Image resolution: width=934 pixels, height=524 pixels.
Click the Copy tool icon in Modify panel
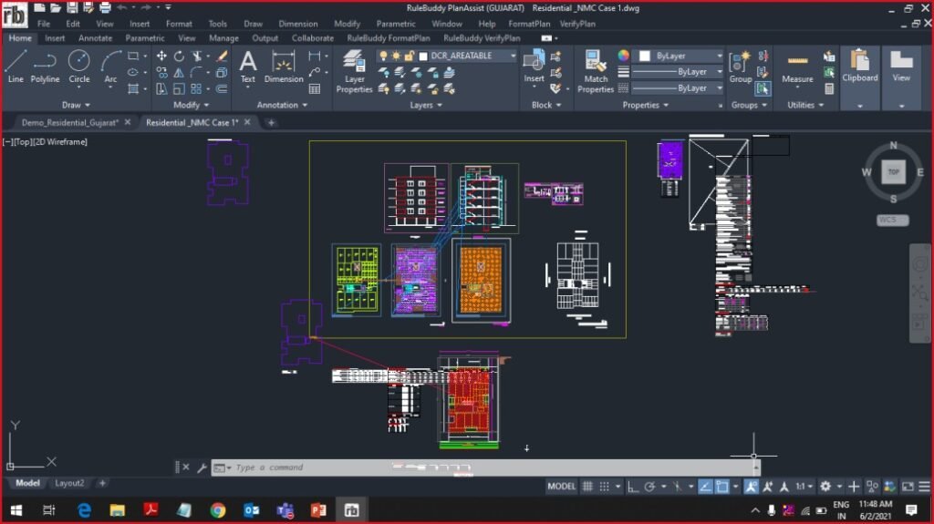click(161, 73)
